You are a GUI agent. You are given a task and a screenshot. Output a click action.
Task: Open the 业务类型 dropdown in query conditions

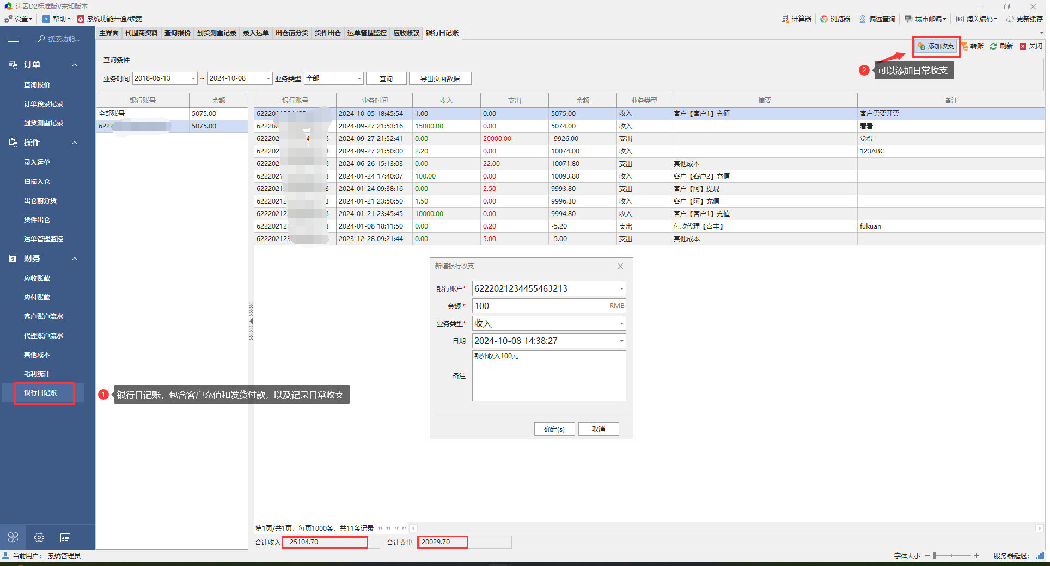coord(359,79)
